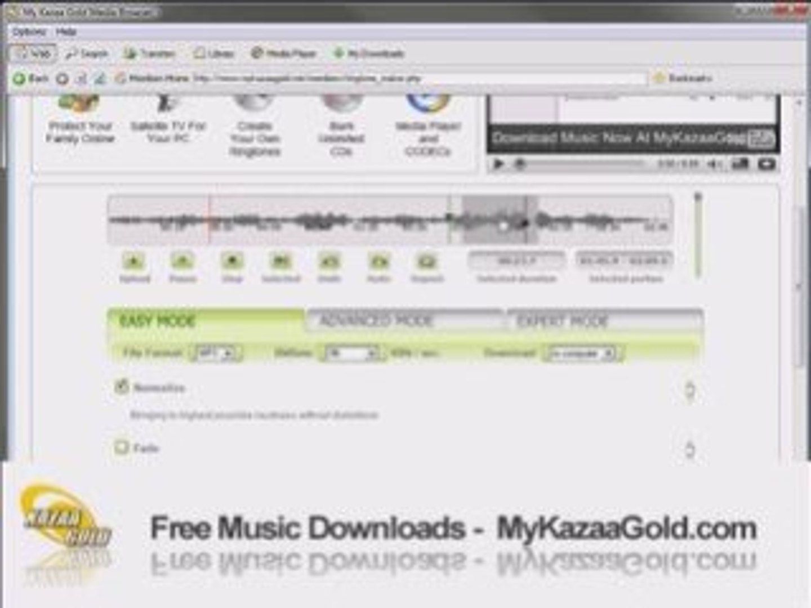Screen dimensions: 811x608
Task: Select the EASY MODE tab
Action: (206, 321)
